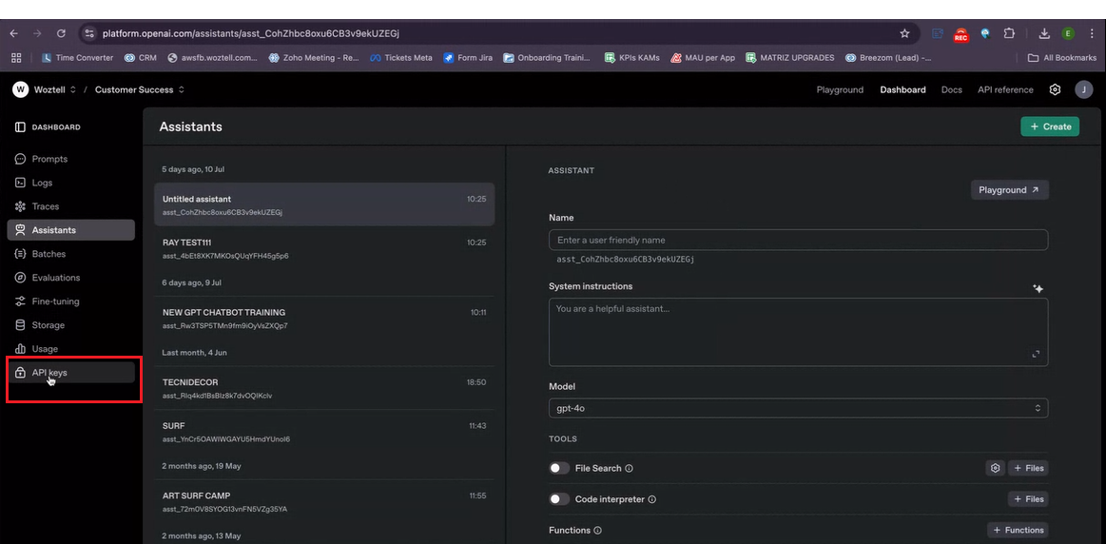Select Assistants in the sidebar
Viewport: 1106px width, 544px height.
click(x=70, y=230)
